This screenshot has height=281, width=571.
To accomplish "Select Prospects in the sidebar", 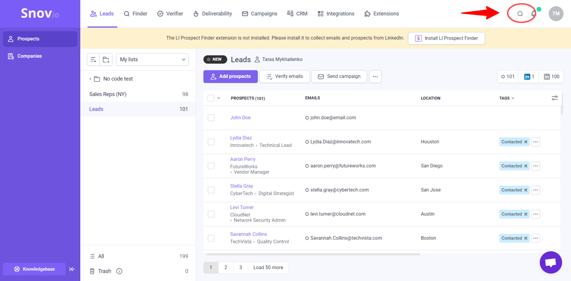I will (x=40, y=39).
